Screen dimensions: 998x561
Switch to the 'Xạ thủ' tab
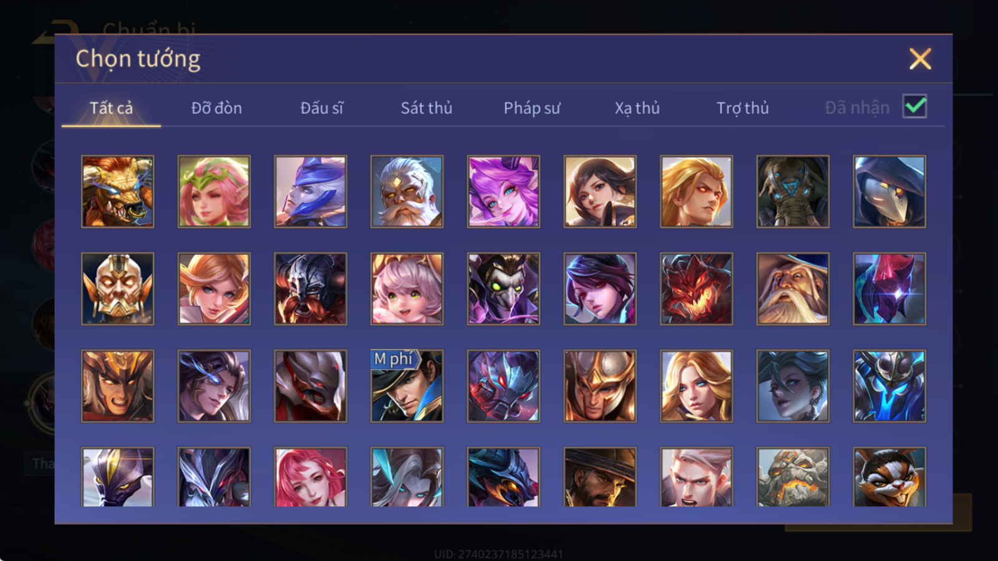pos(637,108)
